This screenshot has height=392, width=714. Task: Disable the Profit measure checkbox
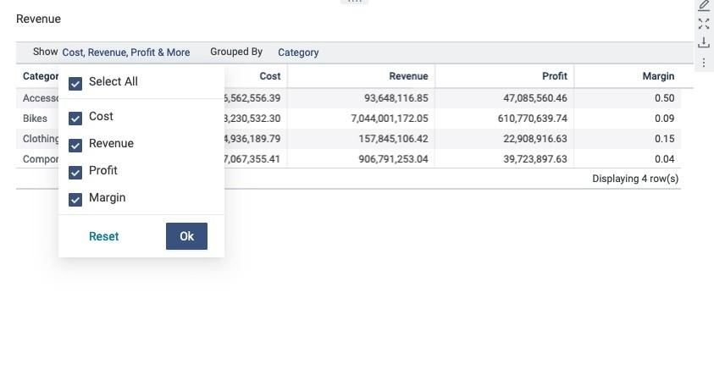75,172
